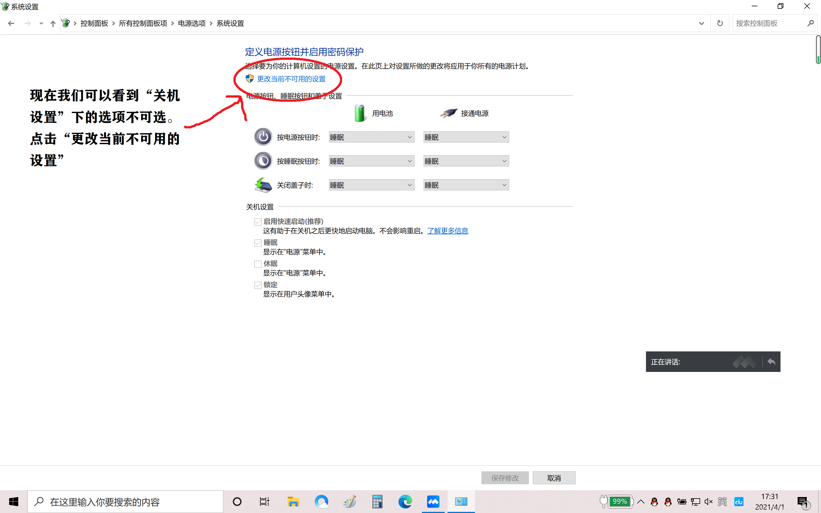Click Change settings currently unavailable link
821x513 pixels.
(x=291, y=79)
